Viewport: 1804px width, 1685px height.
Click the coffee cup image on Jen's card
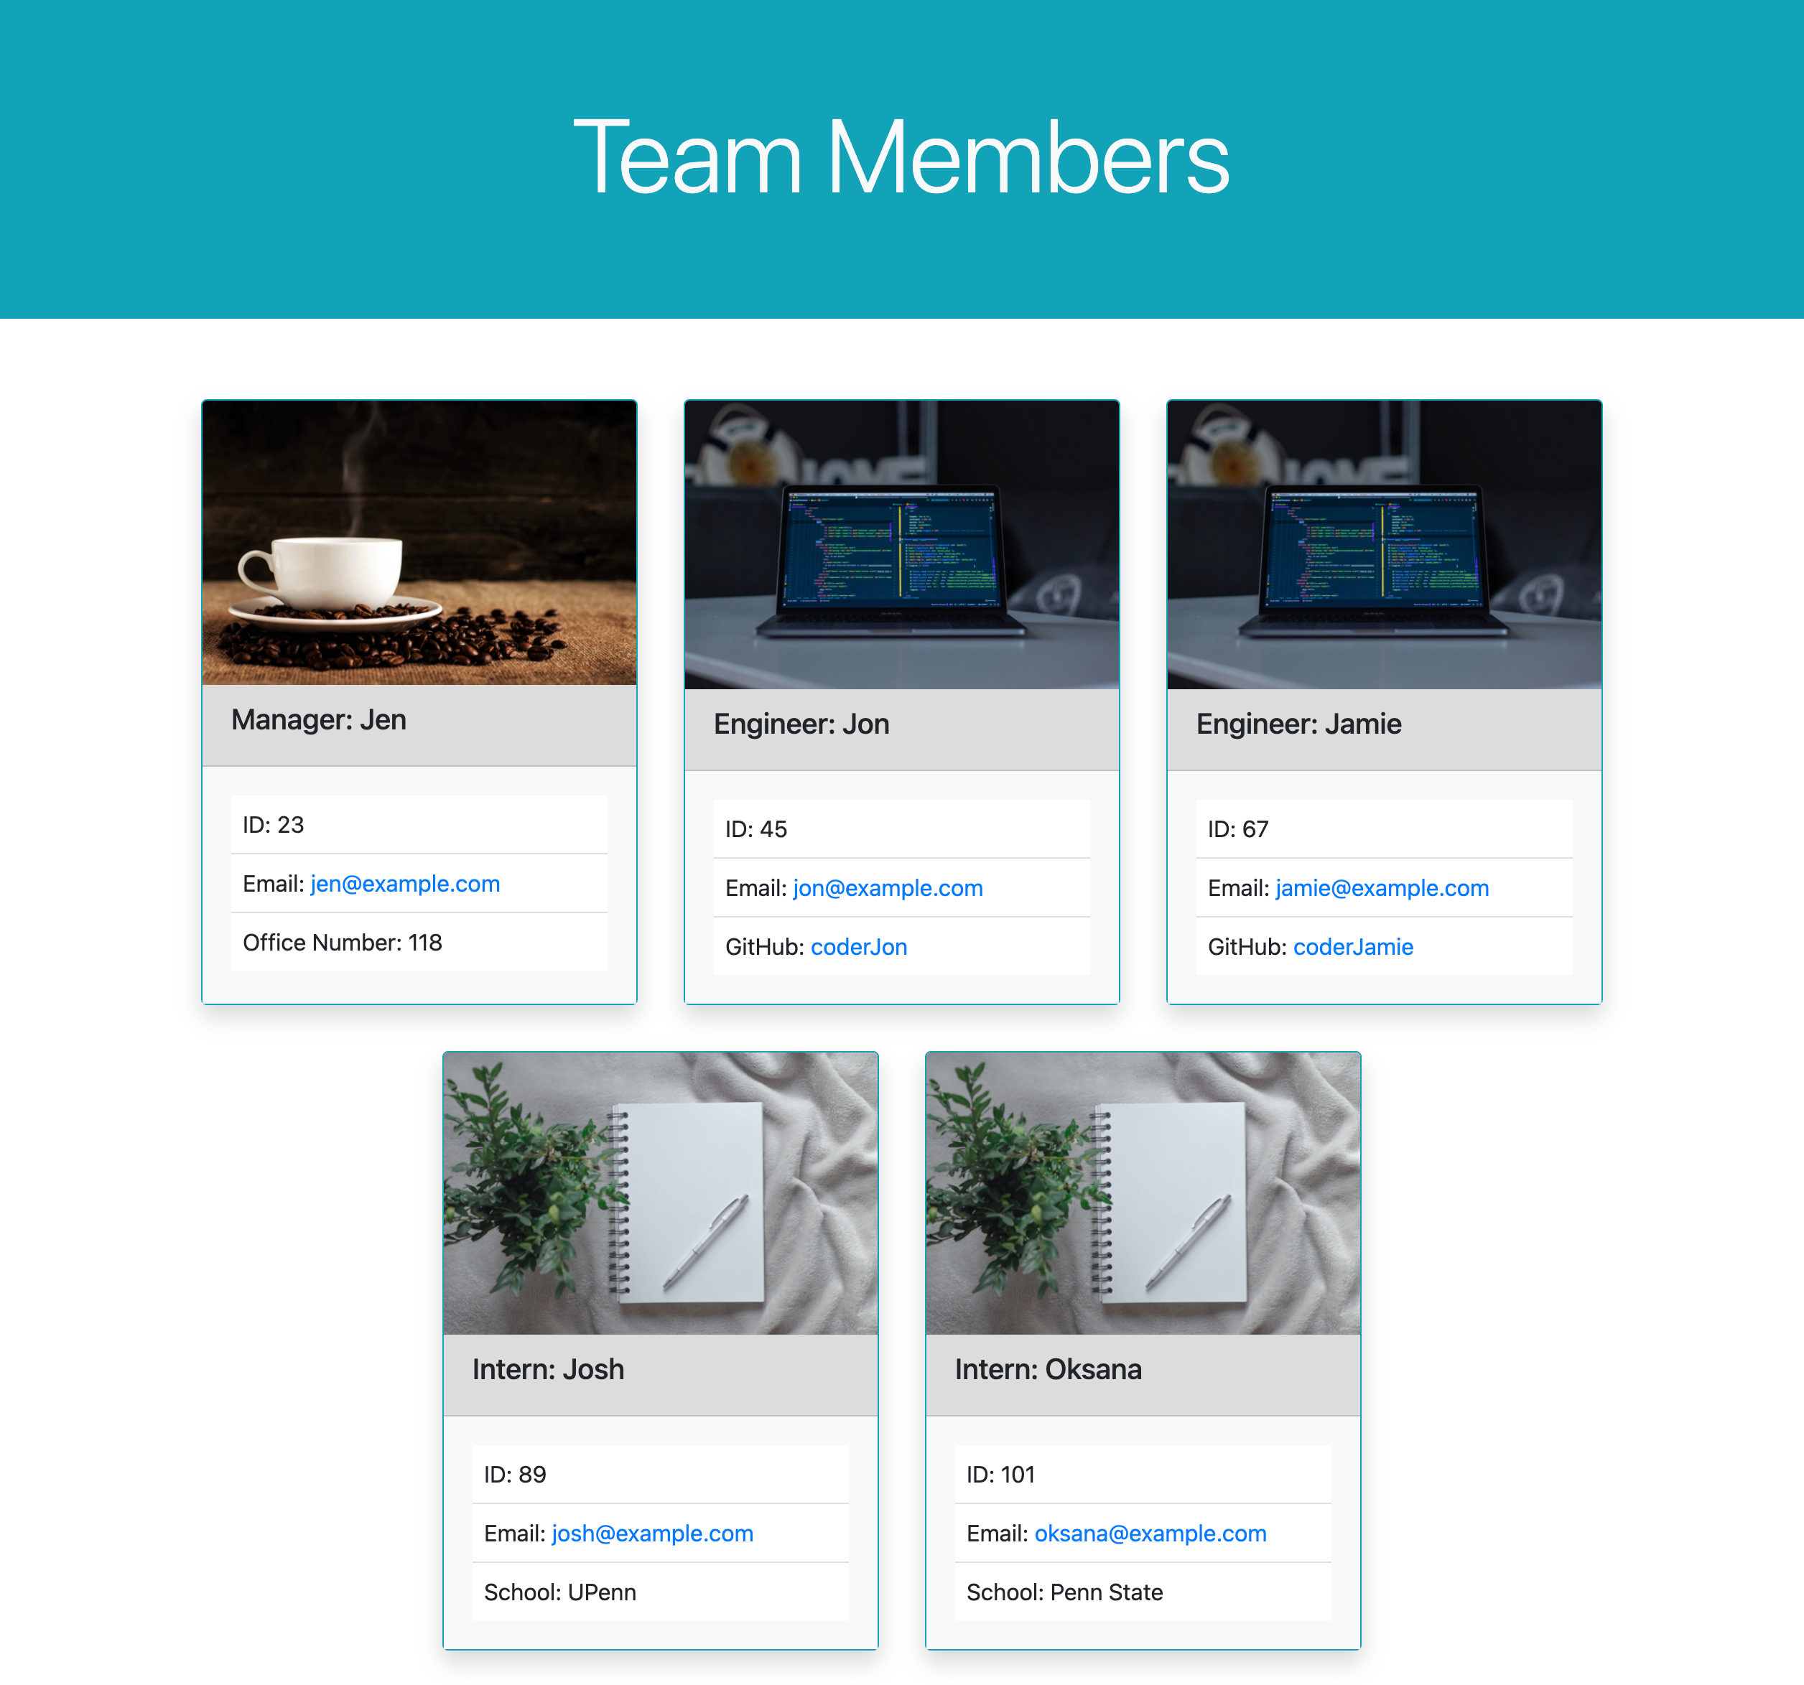coord(419,543)
